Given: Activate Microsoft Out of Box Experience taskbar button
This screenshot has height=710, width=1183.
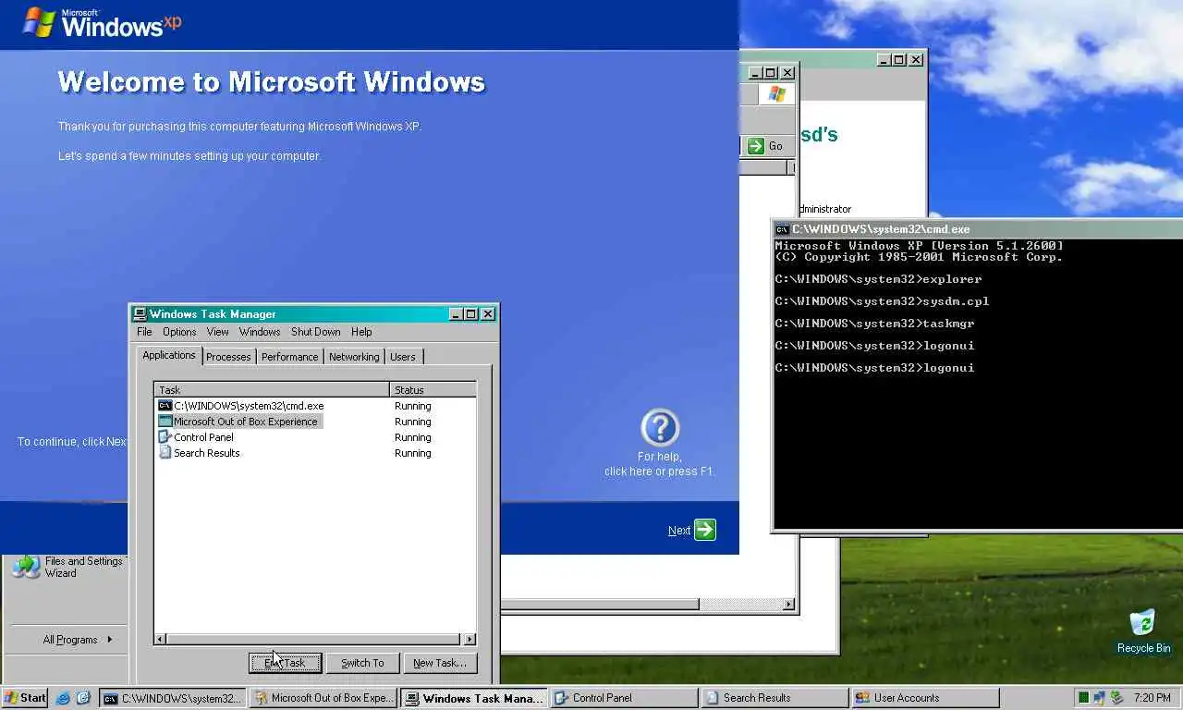Looking at the screenshot, I should pyautogui.click(x=323, y=698).
